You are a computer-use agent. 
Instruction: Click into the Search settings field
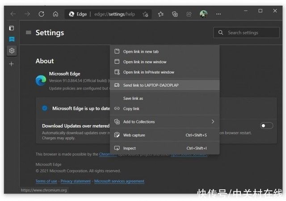246,33
